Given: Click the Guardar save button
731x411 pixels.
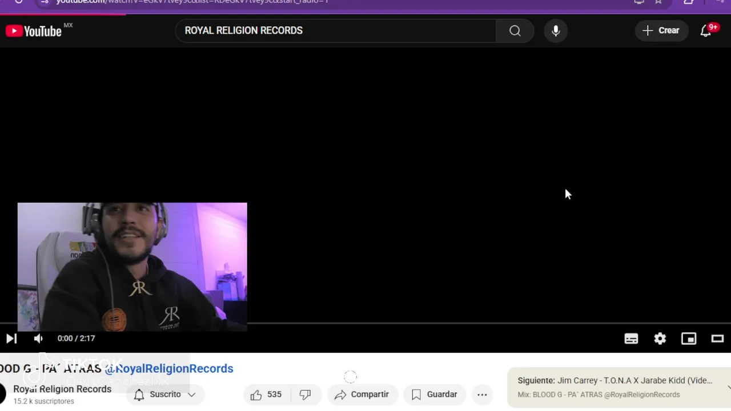Looking at the screenshot, I should click(435, 394).
